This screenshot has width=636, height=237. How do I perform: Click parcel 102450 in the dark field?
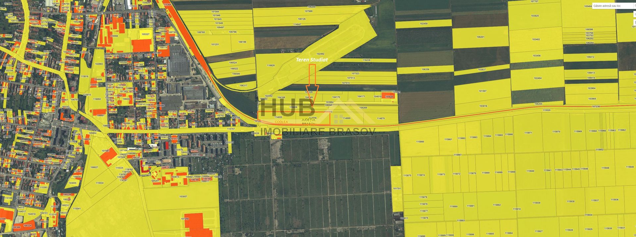(x=423, y=24)
